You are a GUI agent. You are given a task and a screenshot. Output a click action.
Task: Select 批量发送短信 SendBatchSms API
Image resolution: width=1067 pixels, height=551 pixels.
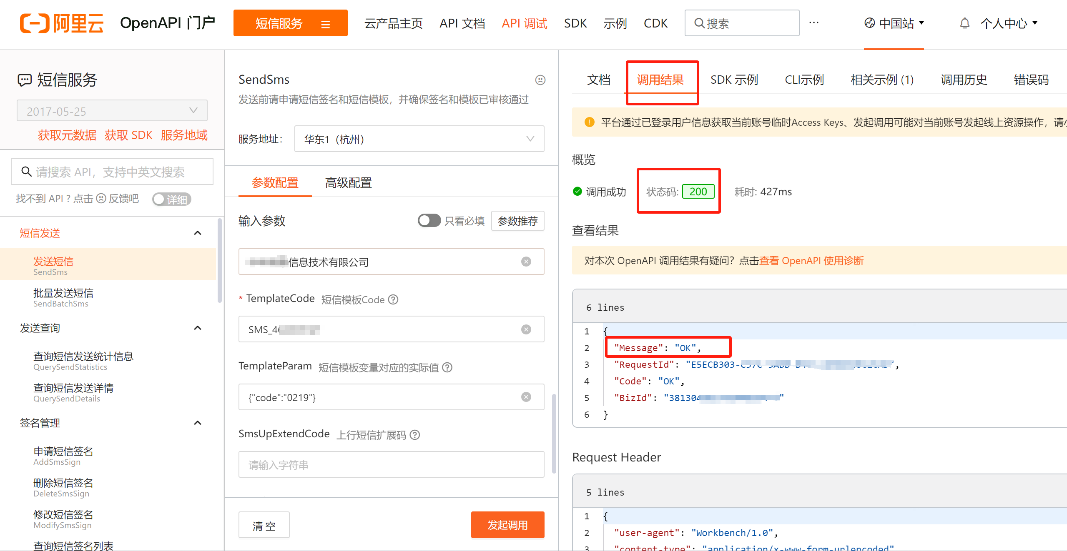108,297
